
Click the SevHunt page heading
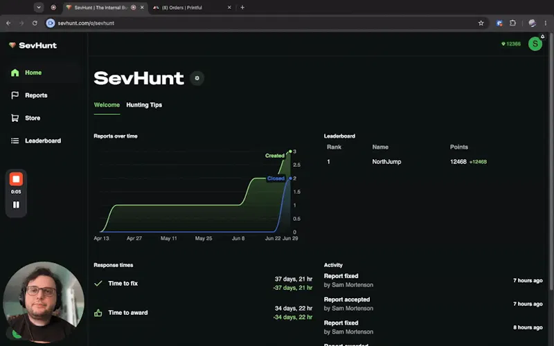pyautogui.click(x=138, y=78)
